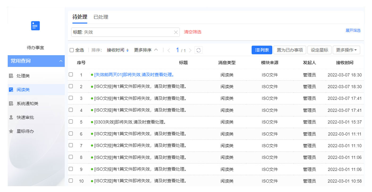
Task: Select the checkbox for row 5
Action: (71, 121)
